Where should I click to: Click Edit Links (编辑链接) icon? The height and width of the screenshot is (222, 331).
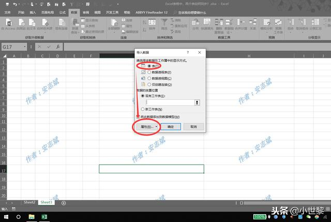pyautogui.click(x=124, y=32)
